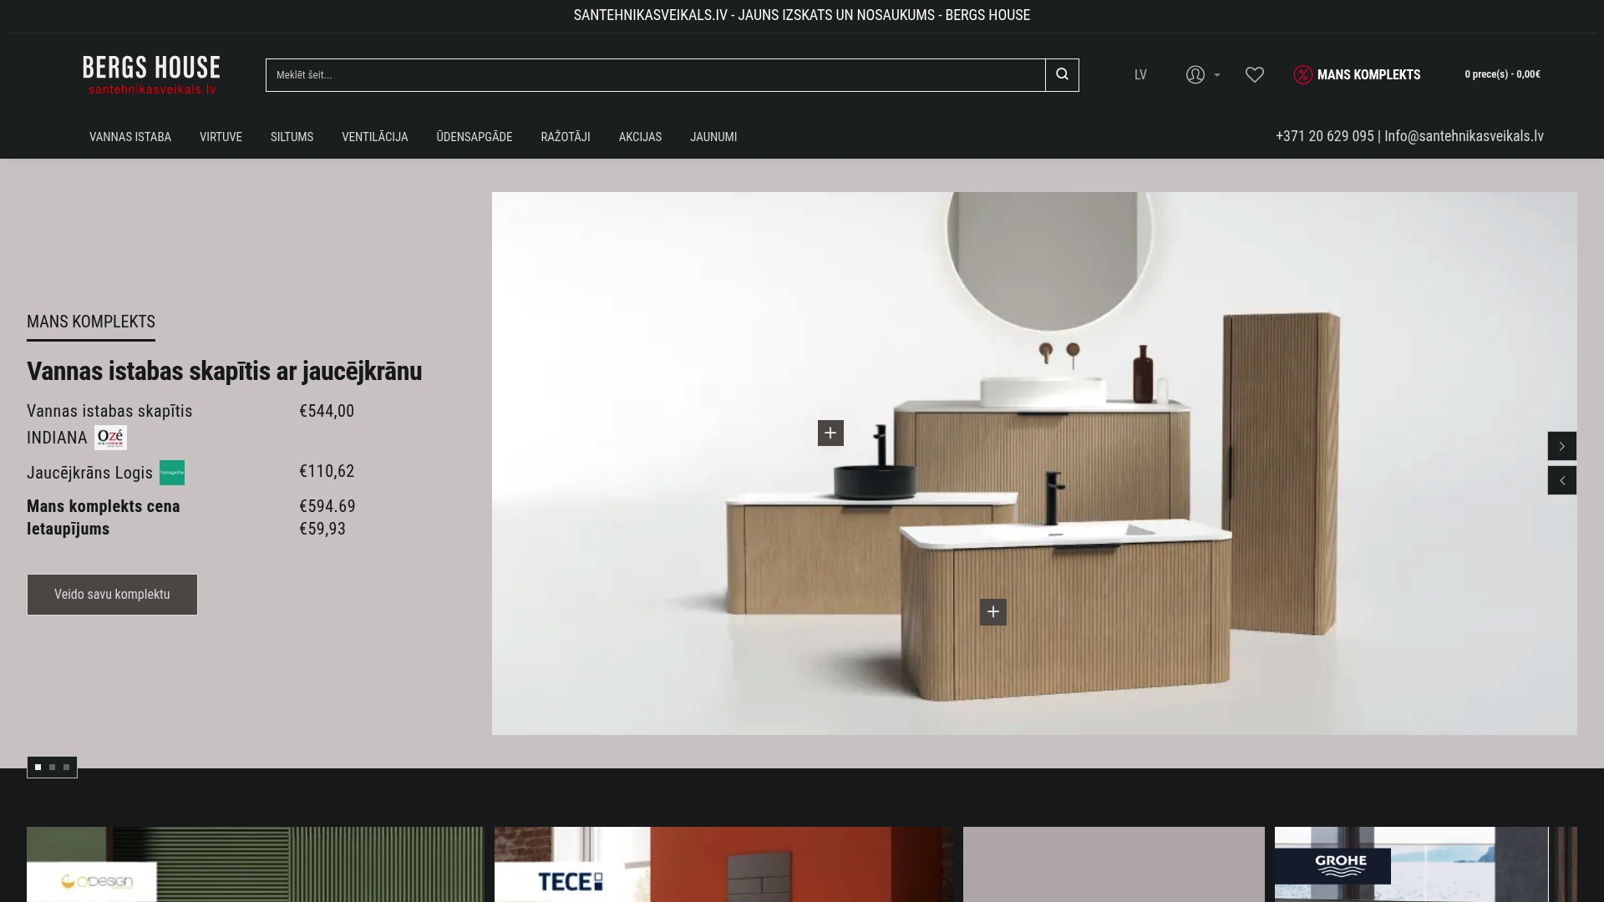Click the Hansgrohe brand logo next to Logis

tap(172, 473)
